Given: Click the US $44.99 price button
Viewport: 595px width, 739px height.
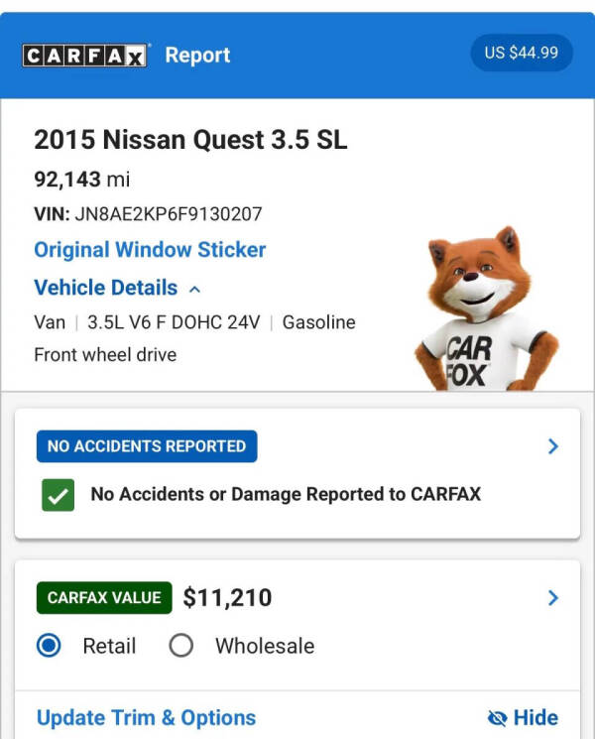Looking at the screenshot, I should [x=522, y=53].
